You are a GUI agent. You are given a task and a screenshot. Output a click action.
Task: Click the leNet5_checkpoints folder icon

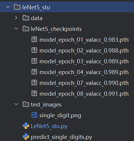point(26,28)
